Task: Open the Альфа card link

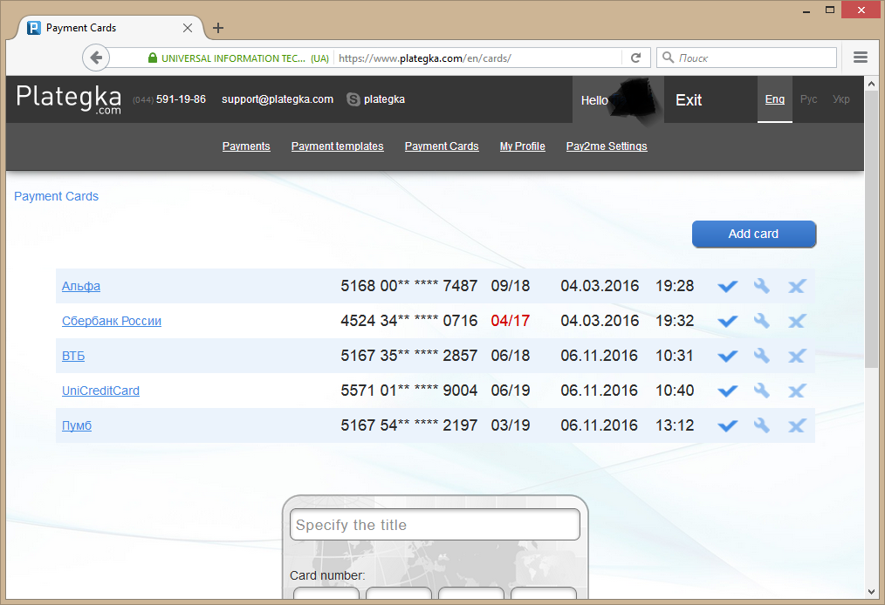Action: [81, 287]
